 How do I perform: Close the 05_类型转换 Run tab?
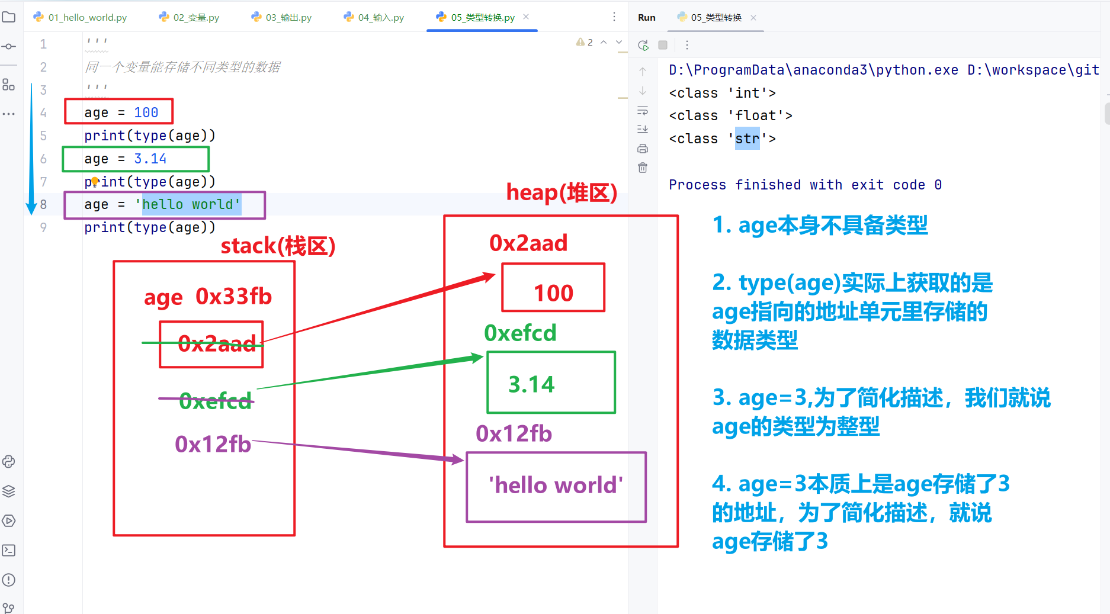pyautogui.click(x=753, y=18)
